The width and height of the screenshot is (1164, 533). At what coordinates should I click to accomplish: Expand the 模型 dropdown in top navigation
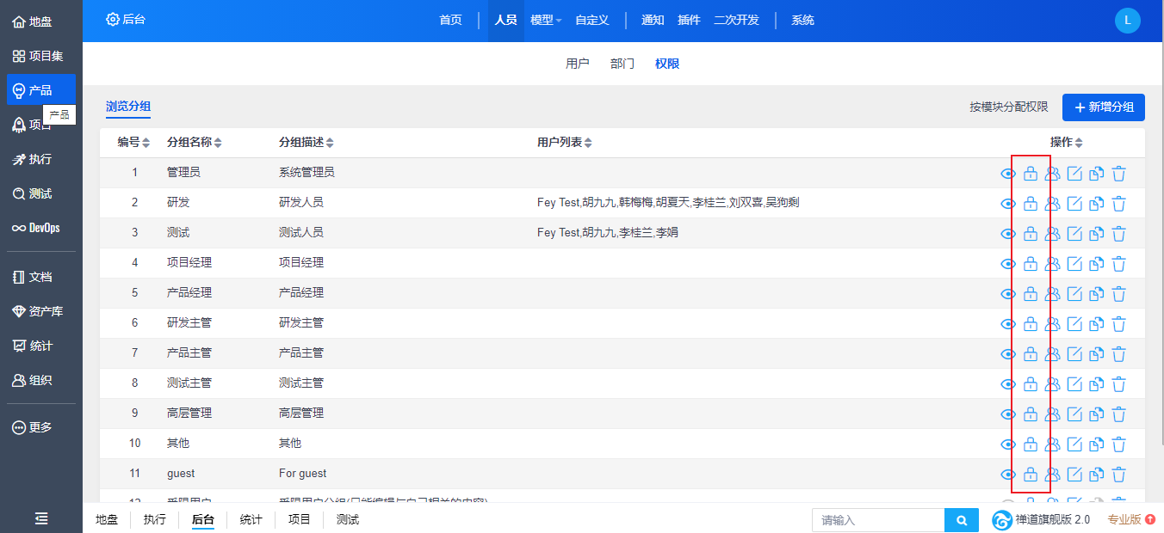coord(546,21)
